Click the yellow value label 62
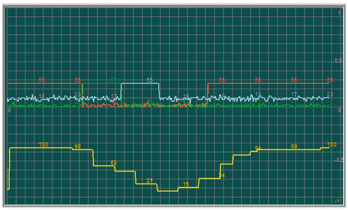Viewport: 348px width, 210px height. (114, 163)
